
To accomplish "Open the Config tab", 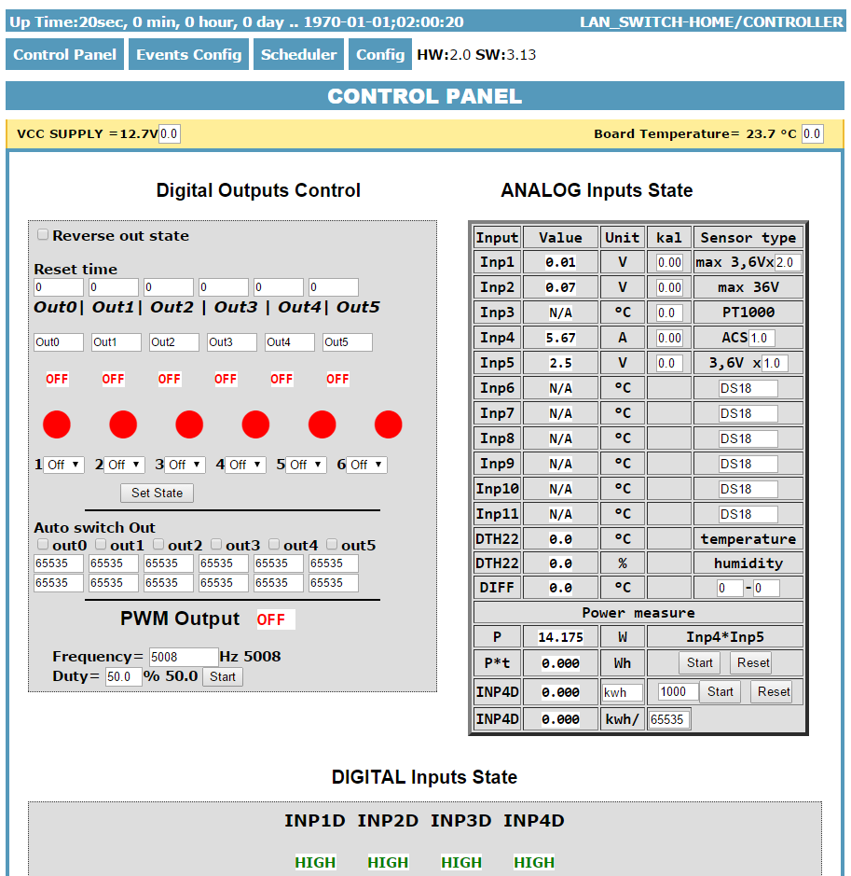I will click(380, 54).
